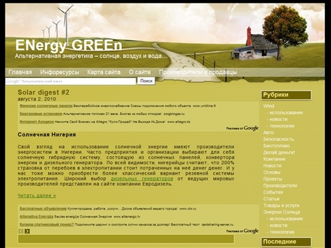Open the События category

tap(273, 192)
